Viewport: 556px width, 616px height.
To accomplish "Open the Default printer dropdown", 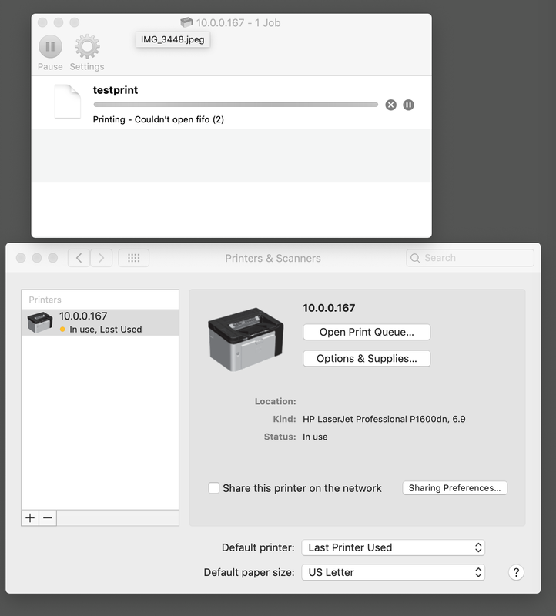I will 393,547.
